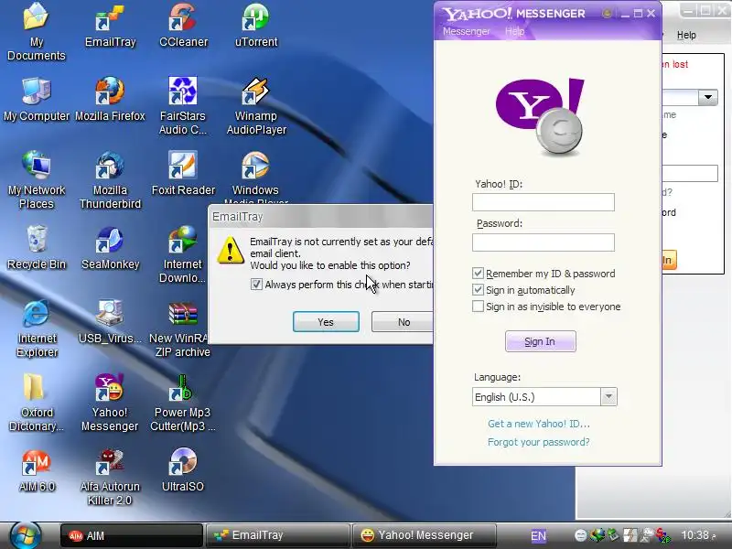Viewport: 732px width, 549px height.
Task: Expand the Language dropdown in Yahoo Messenger
Action: 608,397
